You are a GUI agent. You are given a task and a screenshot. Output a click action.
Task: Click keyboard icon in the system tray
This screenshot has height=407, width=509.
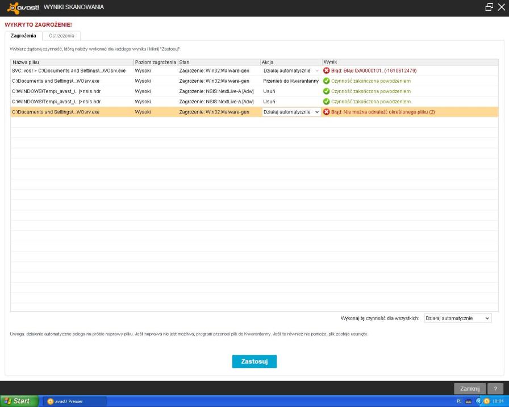click(469, 401)
